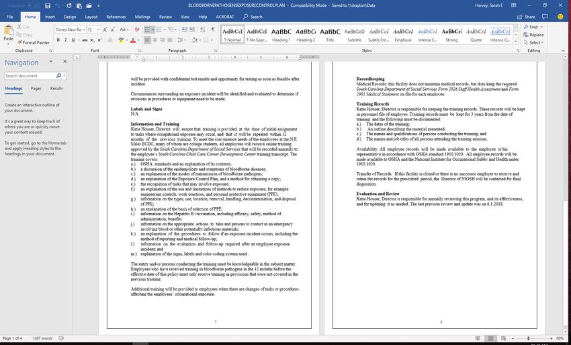Toggle Bold formatting
Viewport: 571px width, 345px height.
58,40
